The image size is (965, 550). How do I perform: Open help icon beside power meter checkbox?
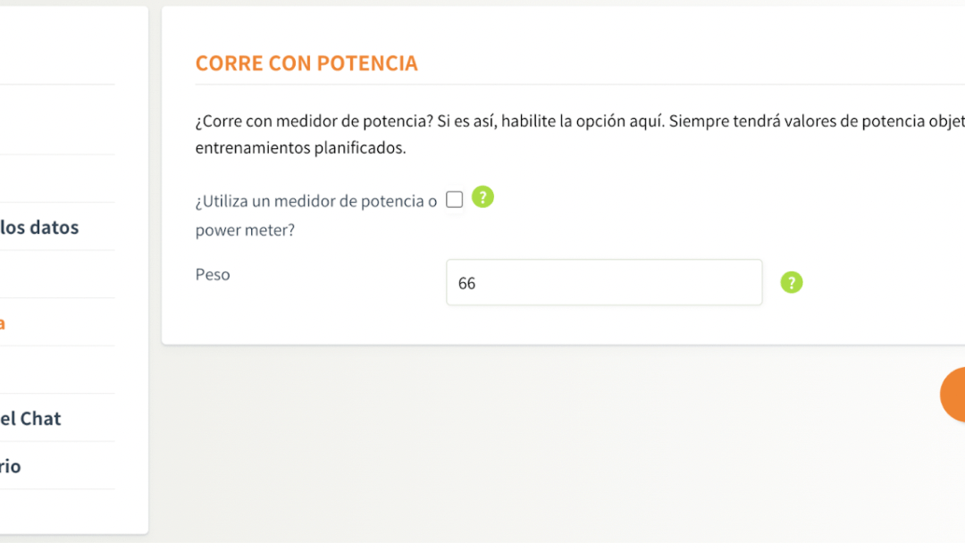(x=482, y=197)
